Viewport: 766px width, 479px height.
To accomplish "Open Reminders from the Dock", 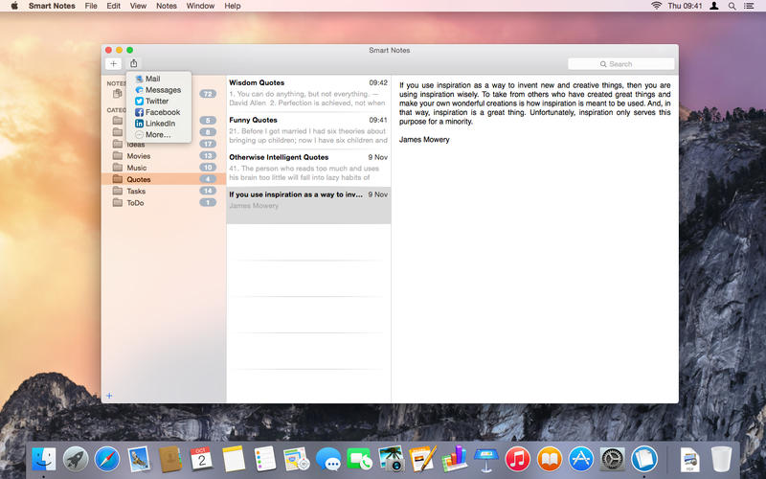I will click(265, 460).
